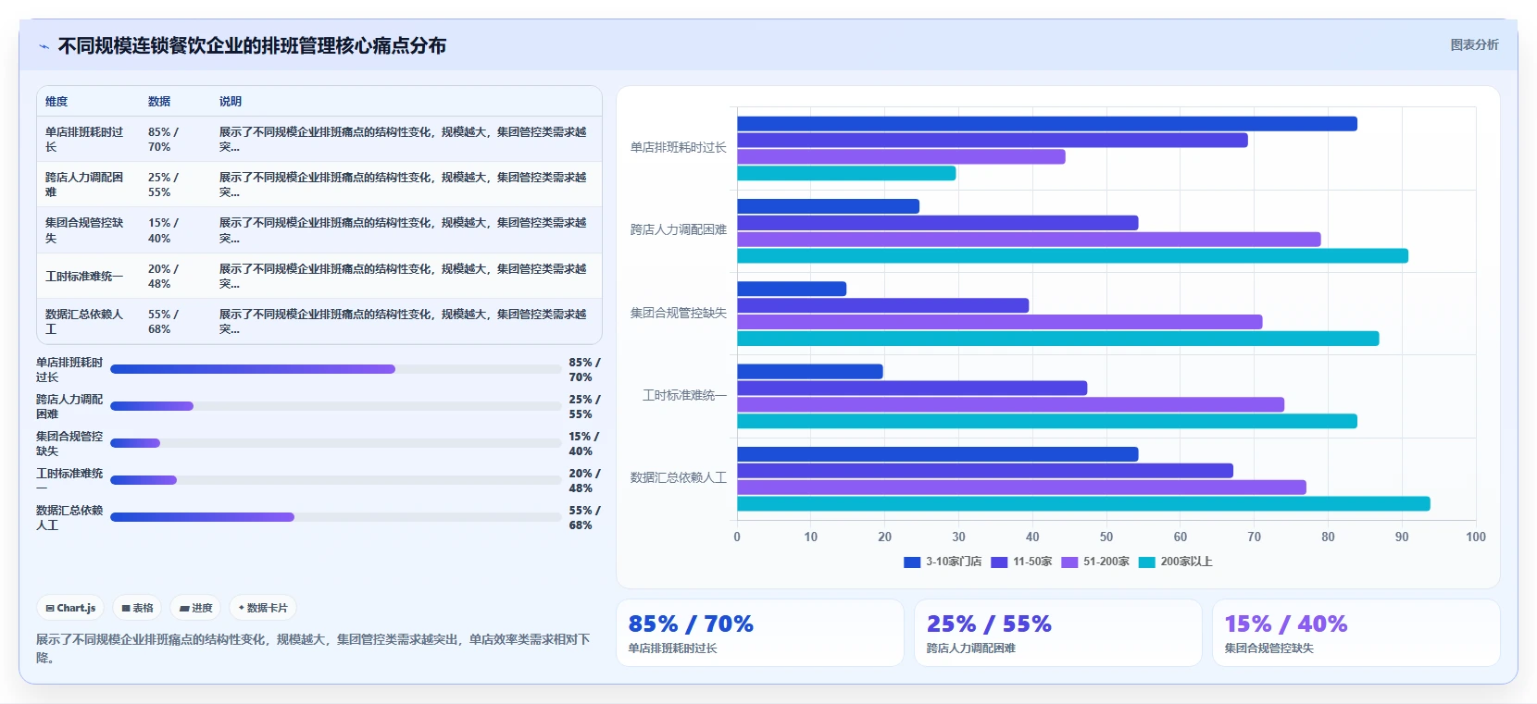Click the 说明 table column header
Viewport: 1537px width, 704px height.
(x=231, y=102)
